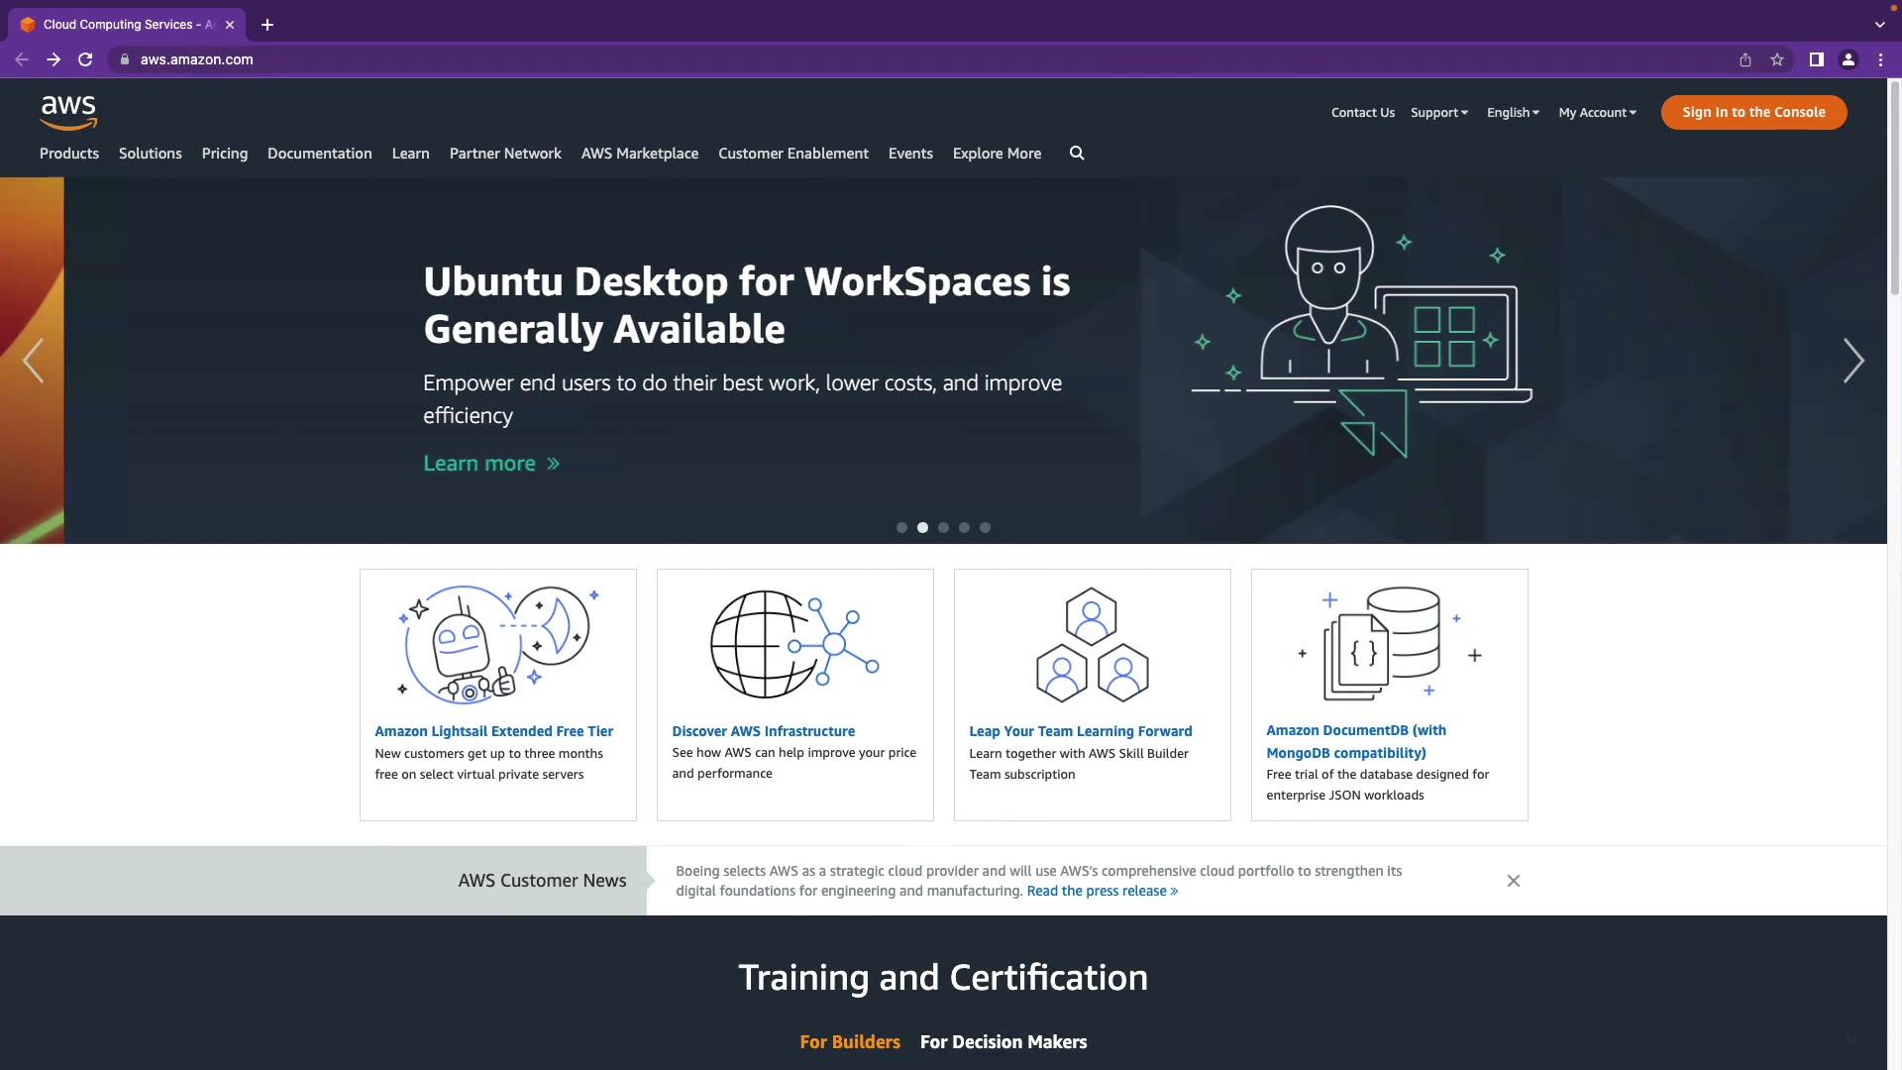Select the third carousel dot indicator
This screenshot has height=1070, width=1902.
943,528
